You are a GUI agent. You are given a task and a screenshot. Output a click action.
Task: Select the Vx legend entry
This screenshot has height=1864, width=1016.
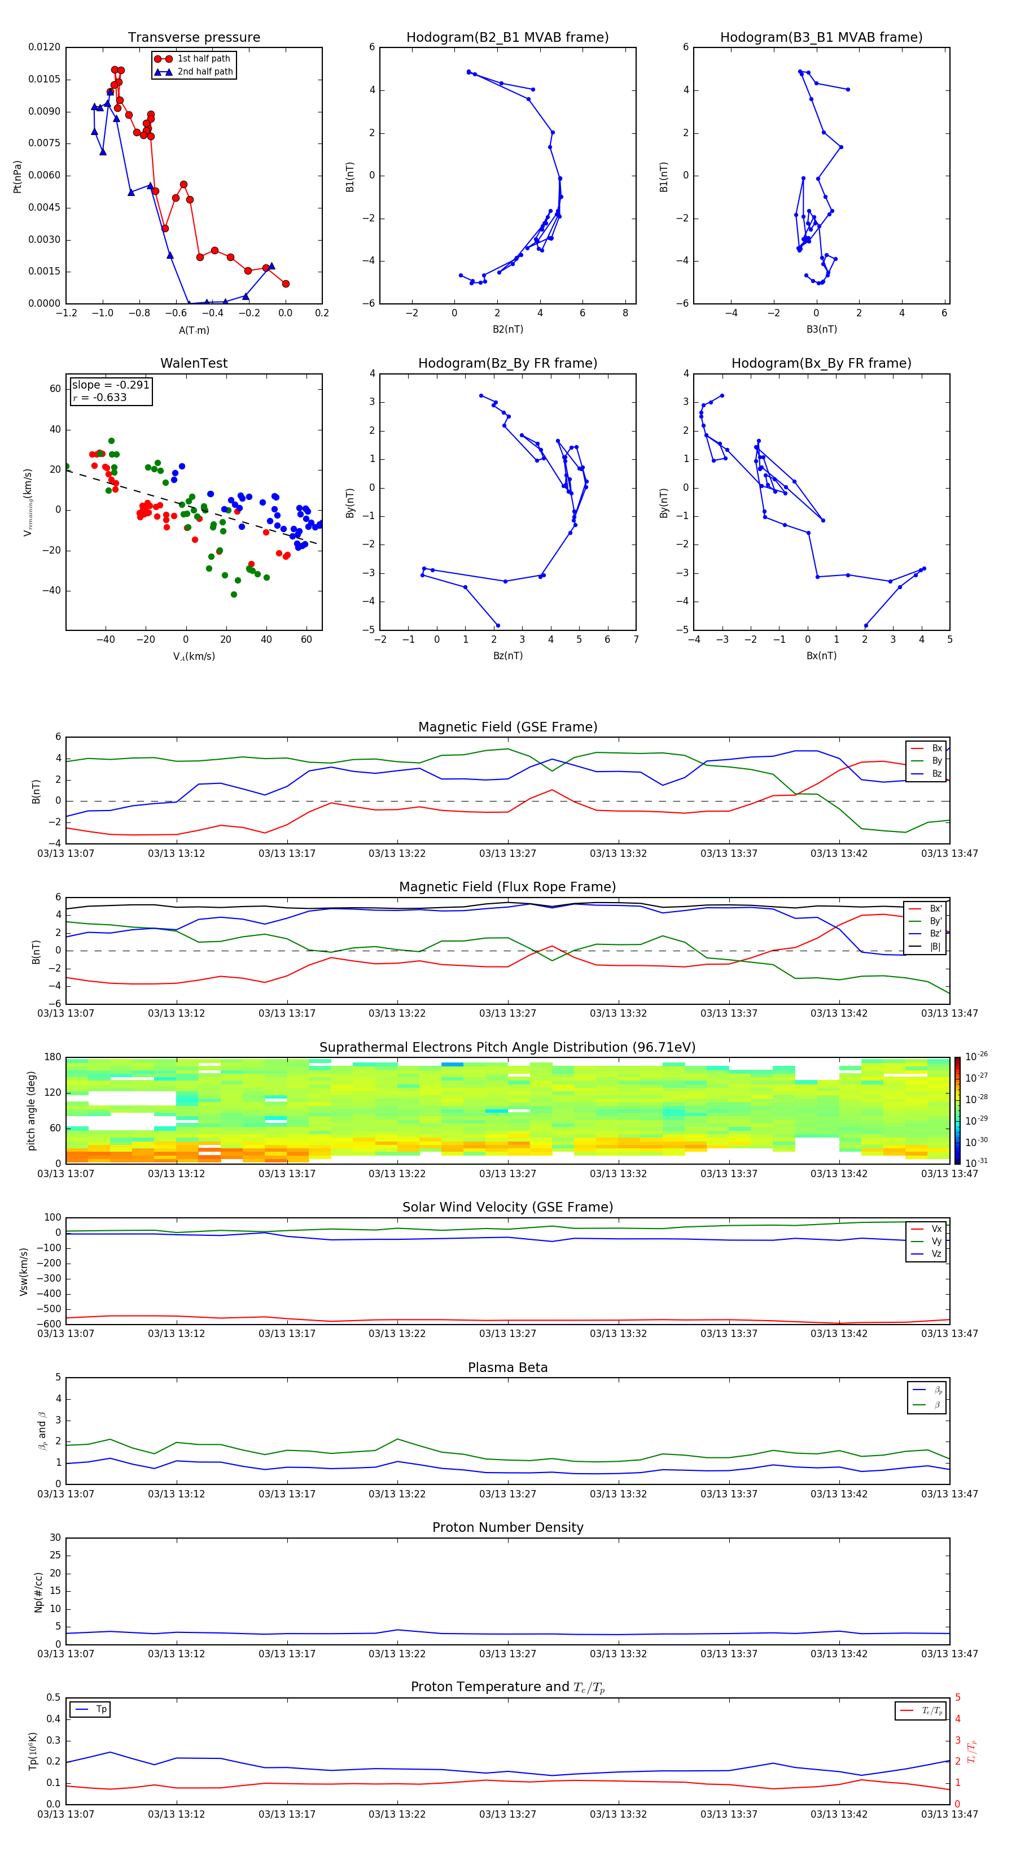coord(926,1229)
